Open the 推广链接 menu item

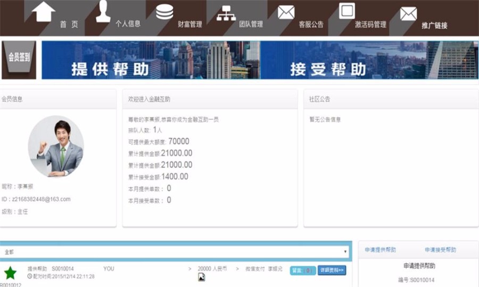click(434, 26)
